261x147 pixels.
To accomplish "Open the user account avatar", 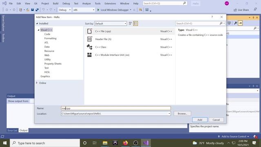I will click(227, 3).
